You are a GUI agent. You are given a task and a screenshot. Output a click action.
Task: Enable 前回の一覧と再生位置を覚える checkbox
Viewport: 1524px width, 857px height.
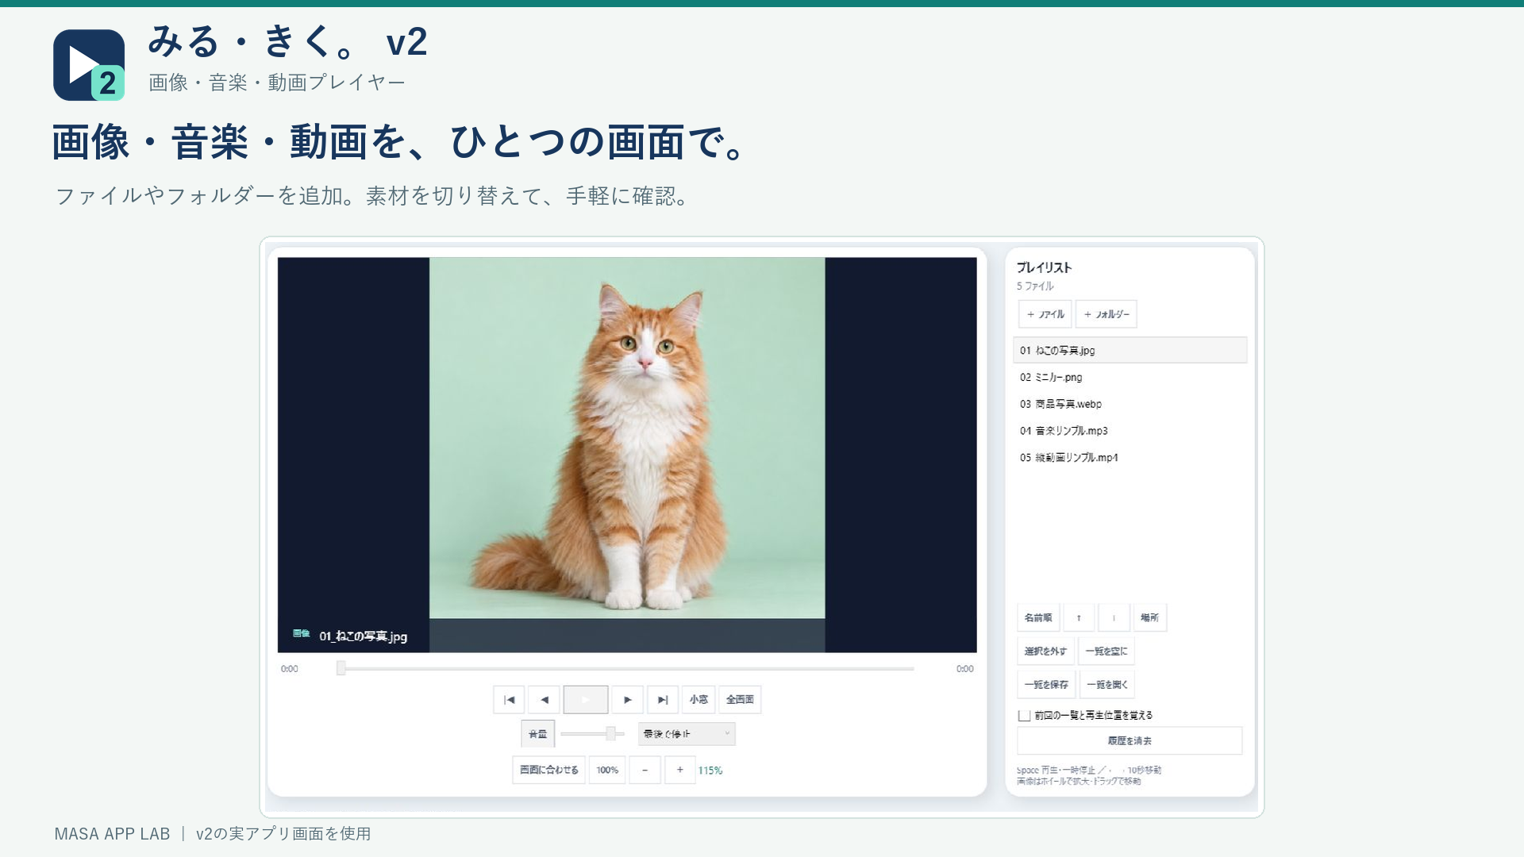point(1025,716)
